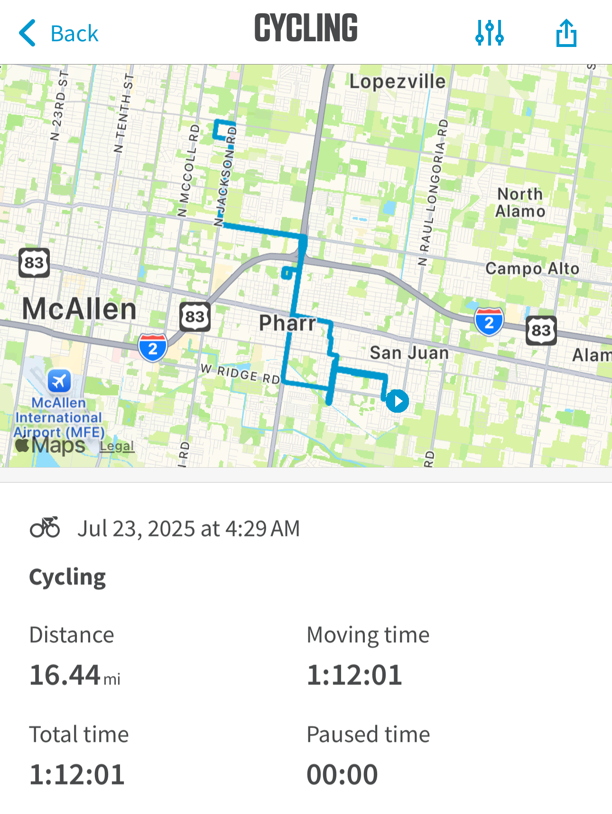Tap the US 83 shield above McAllen label

34,262
